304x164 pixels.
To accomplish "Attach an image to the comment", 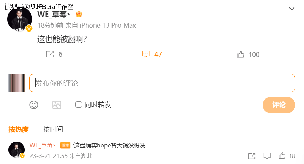I will point(57,105).
